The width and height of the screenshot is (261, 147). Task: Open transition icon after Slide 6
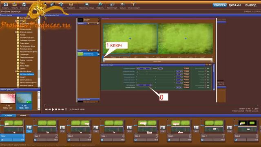[x=196, y=128]
